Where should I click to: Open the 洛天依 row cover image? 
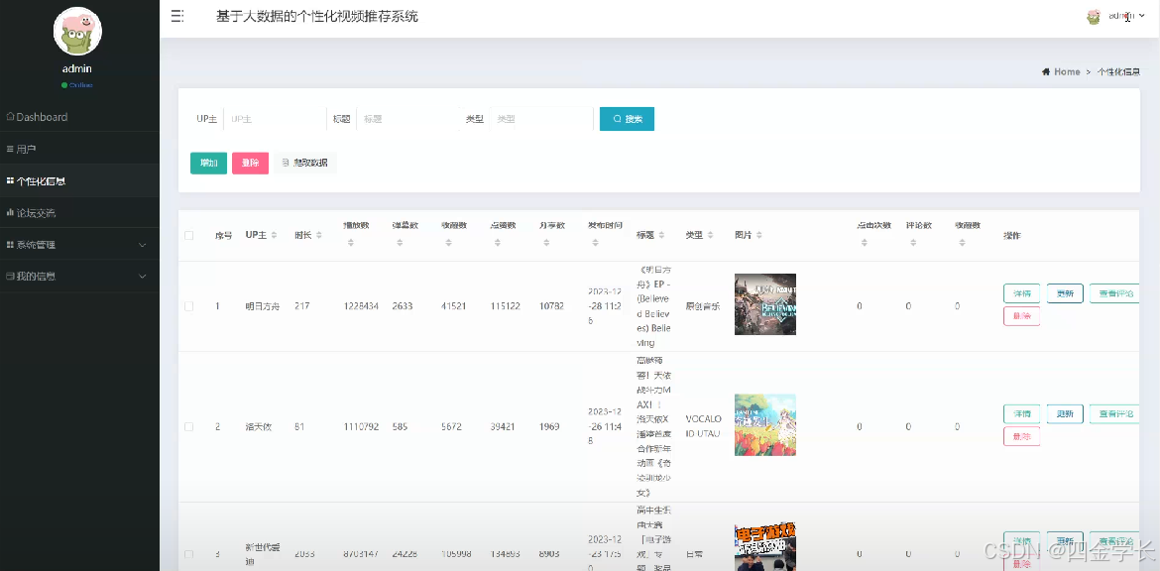(765, 424)
